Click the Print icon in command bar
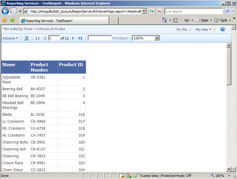The height and width of the screenshot is (179, 237). (x=187, y=20)
